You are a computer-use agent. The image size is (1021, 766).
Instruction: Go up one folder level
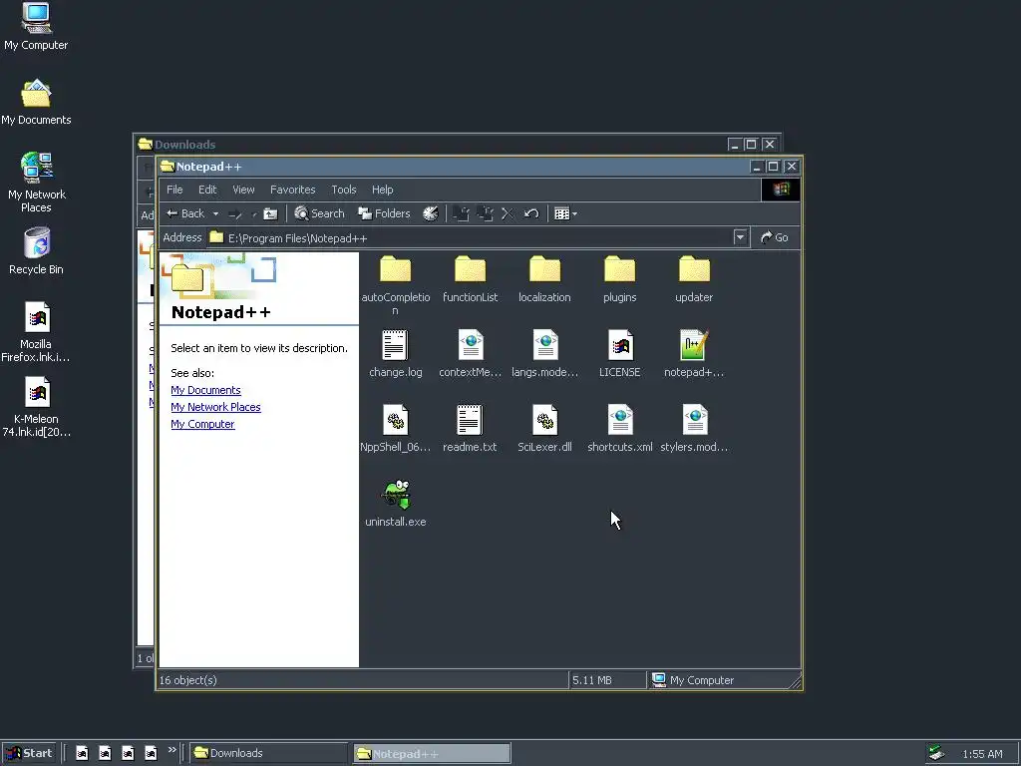[x=270, y=213]
